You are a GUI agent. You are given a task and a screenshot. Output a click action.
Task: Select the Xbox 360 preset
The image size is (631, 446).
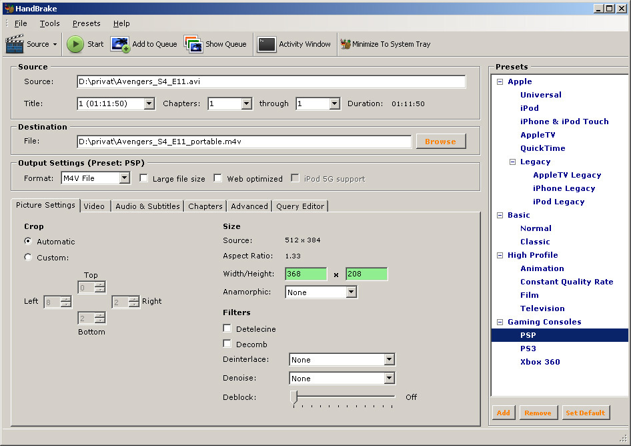click(x=540, y=362)
